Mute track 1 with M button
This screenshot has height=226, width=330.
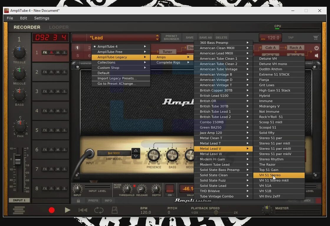pos(58,52)
